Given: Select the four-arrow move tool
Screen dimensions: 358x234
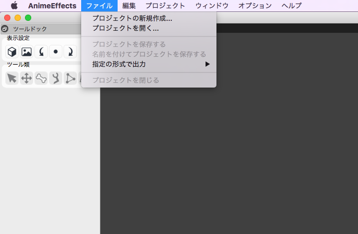Looking at the screenshot, I should [27, 78].
